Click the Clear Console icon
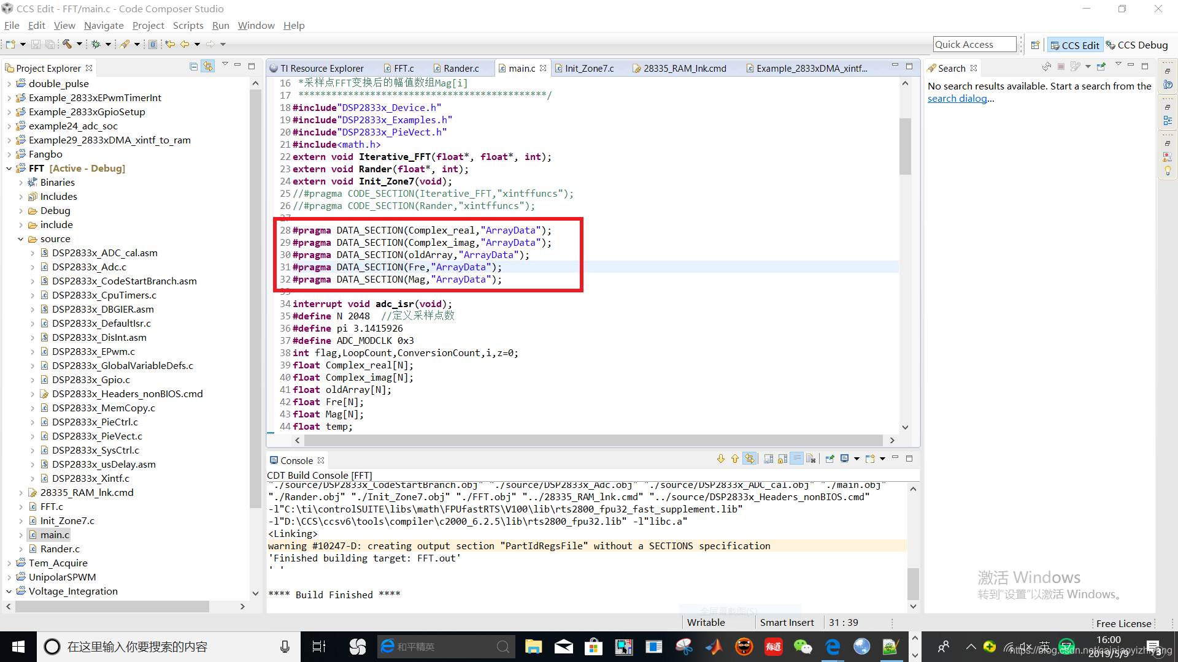The width and height of the screenshot is (1178, 662). click(x=810, y=458)
